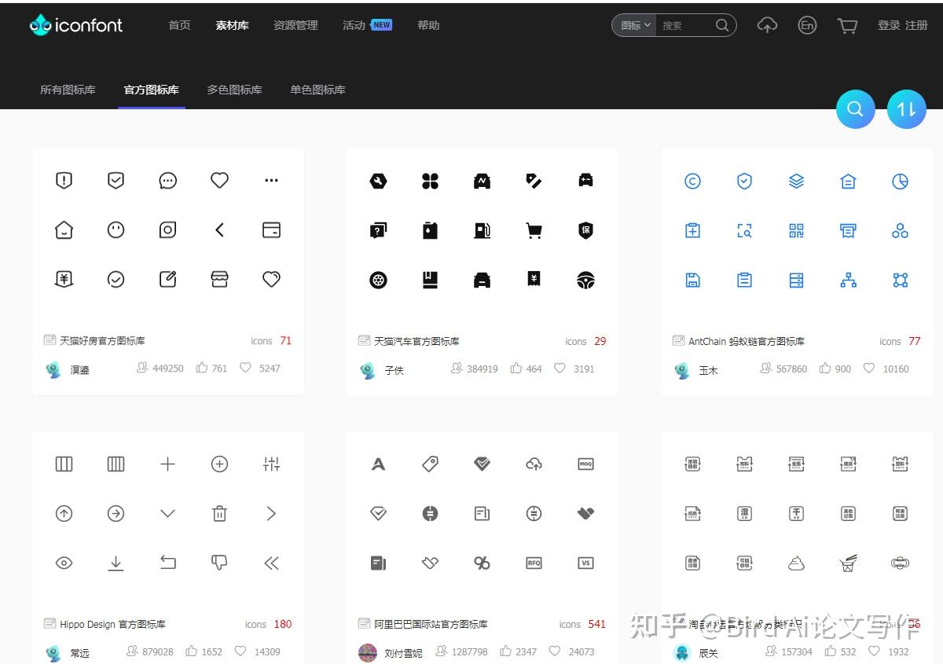Click the 注册 link
The width and height of the screenshot is (943, 664).
pyautogui.click(x=916, y=25)
